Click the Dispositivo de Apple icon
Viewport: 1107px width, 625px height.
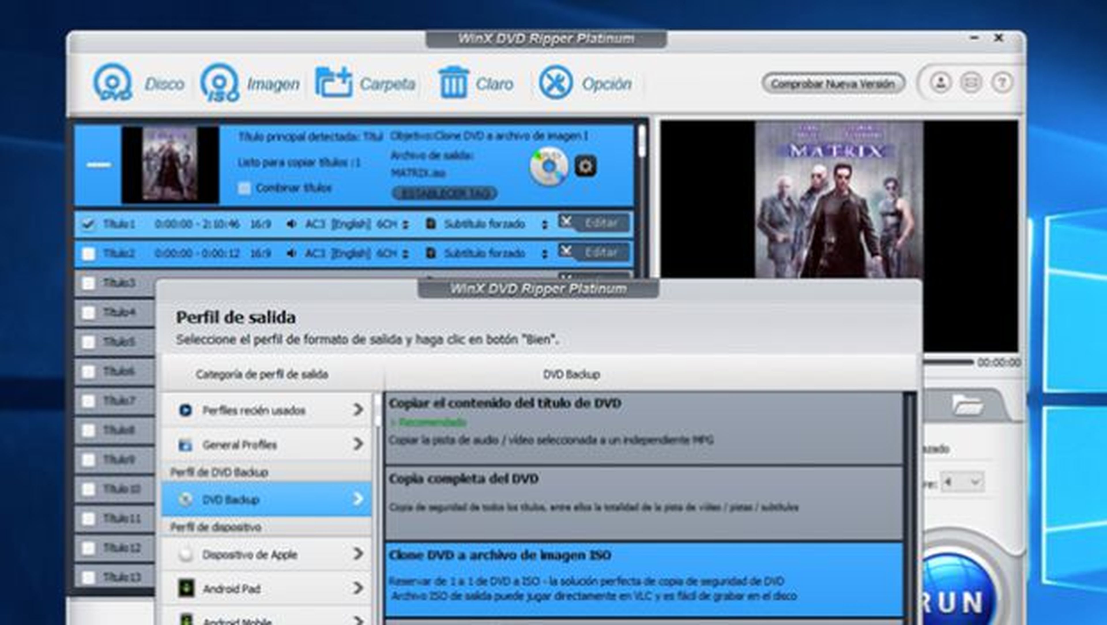[185, 554]
